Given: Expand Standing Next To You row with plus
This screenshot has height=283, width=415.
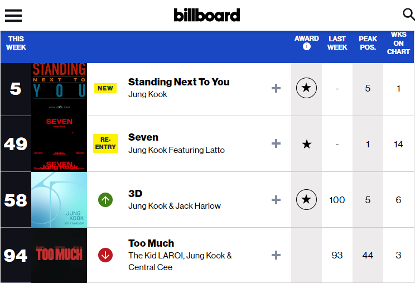Looking at the screenshot, I should [276, 88].
